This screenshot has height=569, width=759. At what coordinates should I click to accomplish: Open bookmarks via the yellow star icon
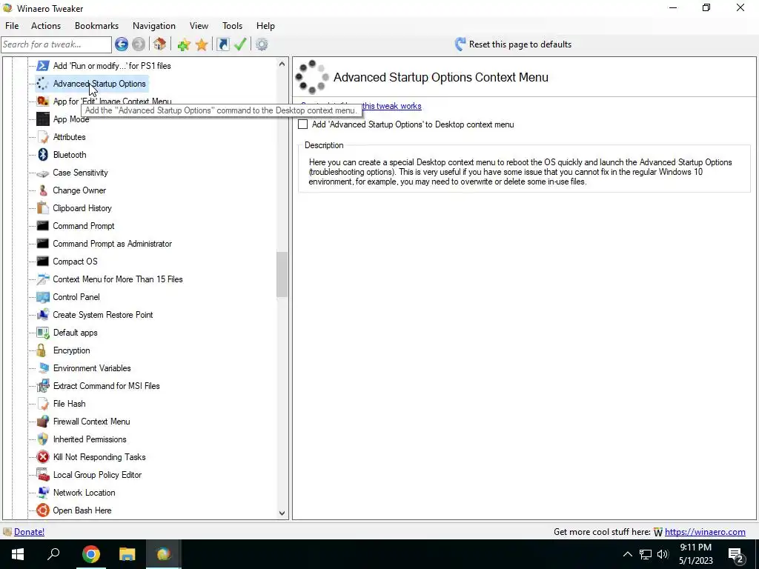[x=202, y=44]
